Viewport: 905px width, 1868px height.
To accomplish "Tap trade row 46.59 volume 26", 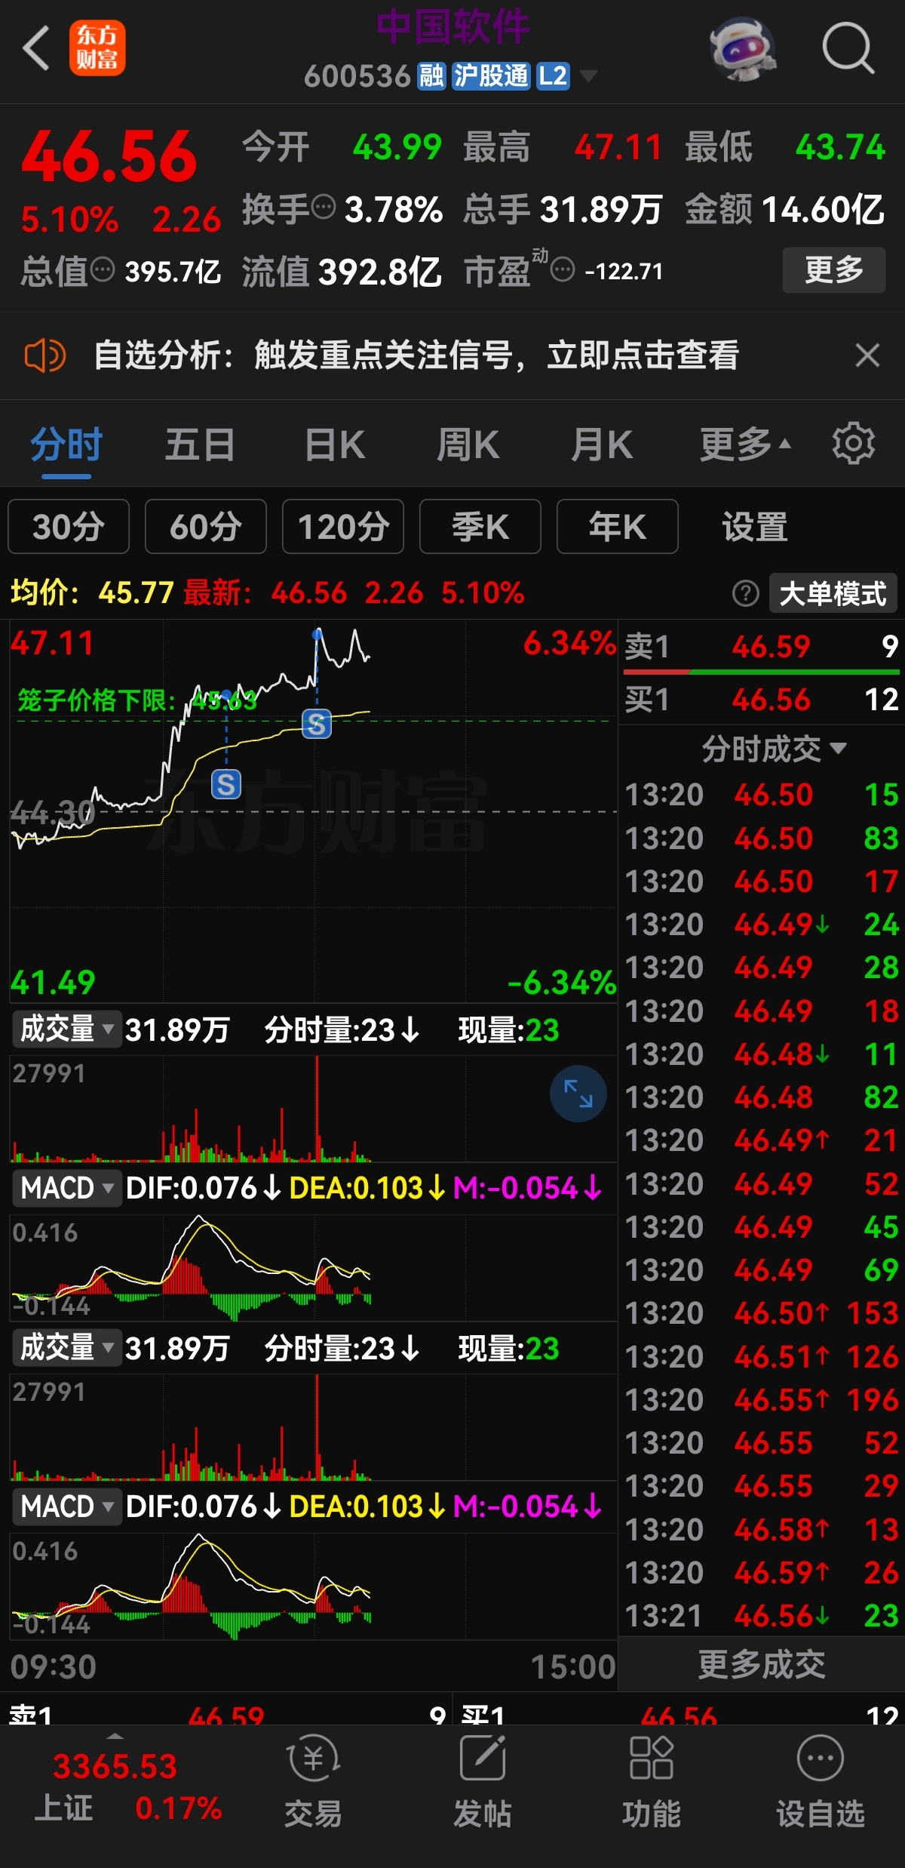I will (x=762, y=1572).
